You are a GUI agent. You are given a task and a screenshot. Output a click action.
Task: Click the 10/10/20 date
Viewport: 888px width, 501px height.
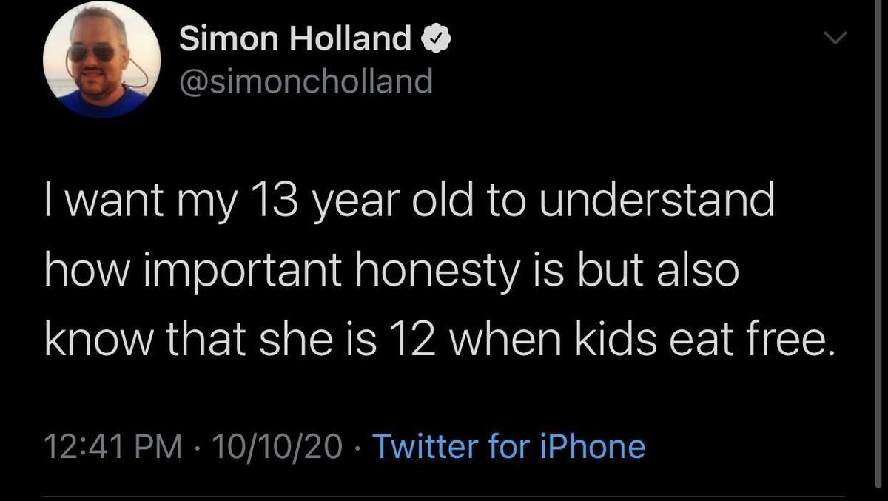pyautogui.click(x=277, y=446)
